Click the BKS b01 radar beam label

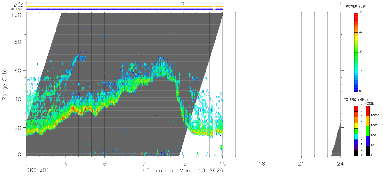coord(37,171)
